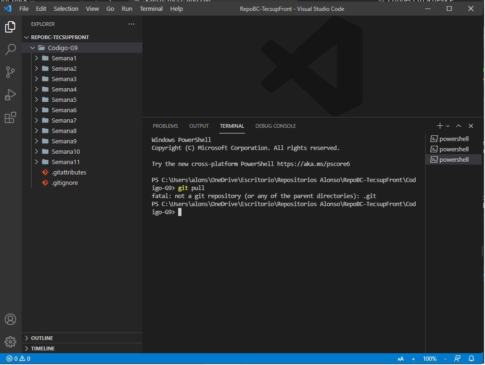
Task: Select the second powershell terminal
Action: tap(453, 149)
